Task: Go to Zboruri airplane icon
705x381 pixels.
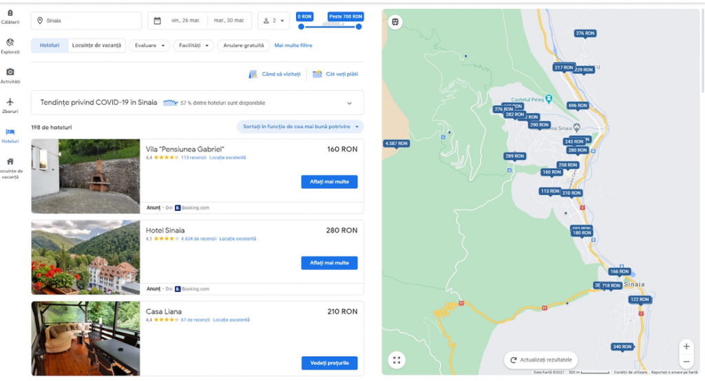Action: (x=10, y=105)
